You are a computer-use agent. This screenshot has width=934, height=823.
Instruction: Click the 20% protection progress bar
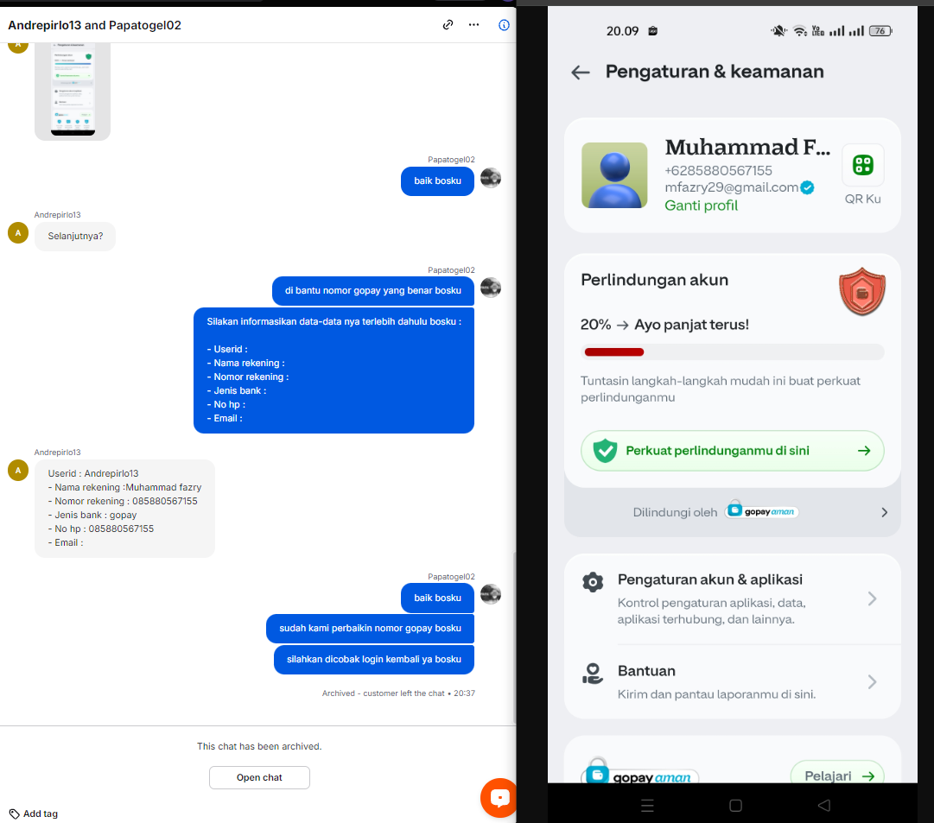pos(732,352)
